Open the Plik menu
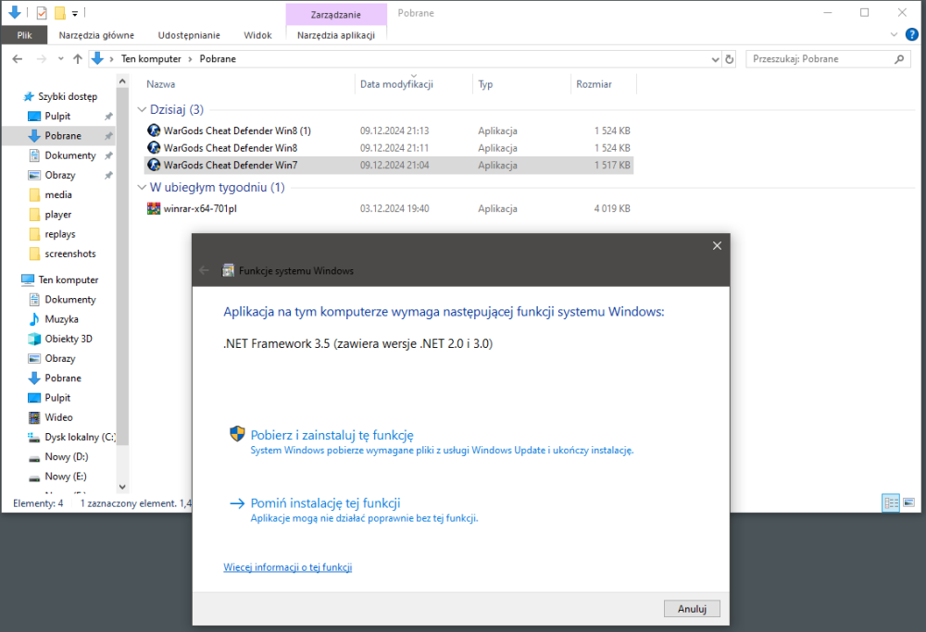This screenshot has width=926, height=632. (x=24, y=35)
